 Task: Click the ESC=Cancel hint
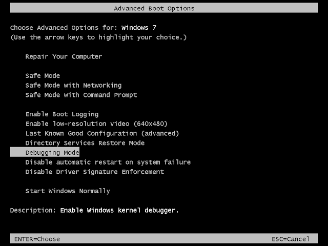click(291, 239)
